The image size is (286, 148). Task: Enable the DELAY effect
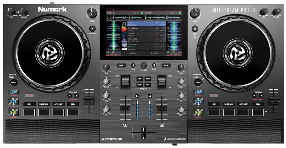(x=140, y=85)
